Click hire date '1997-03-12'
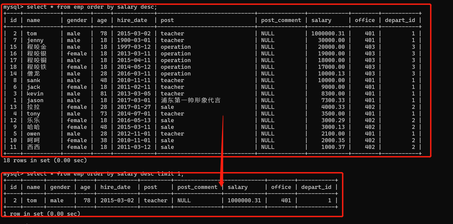453x224 pixels. tap(134, 47)
